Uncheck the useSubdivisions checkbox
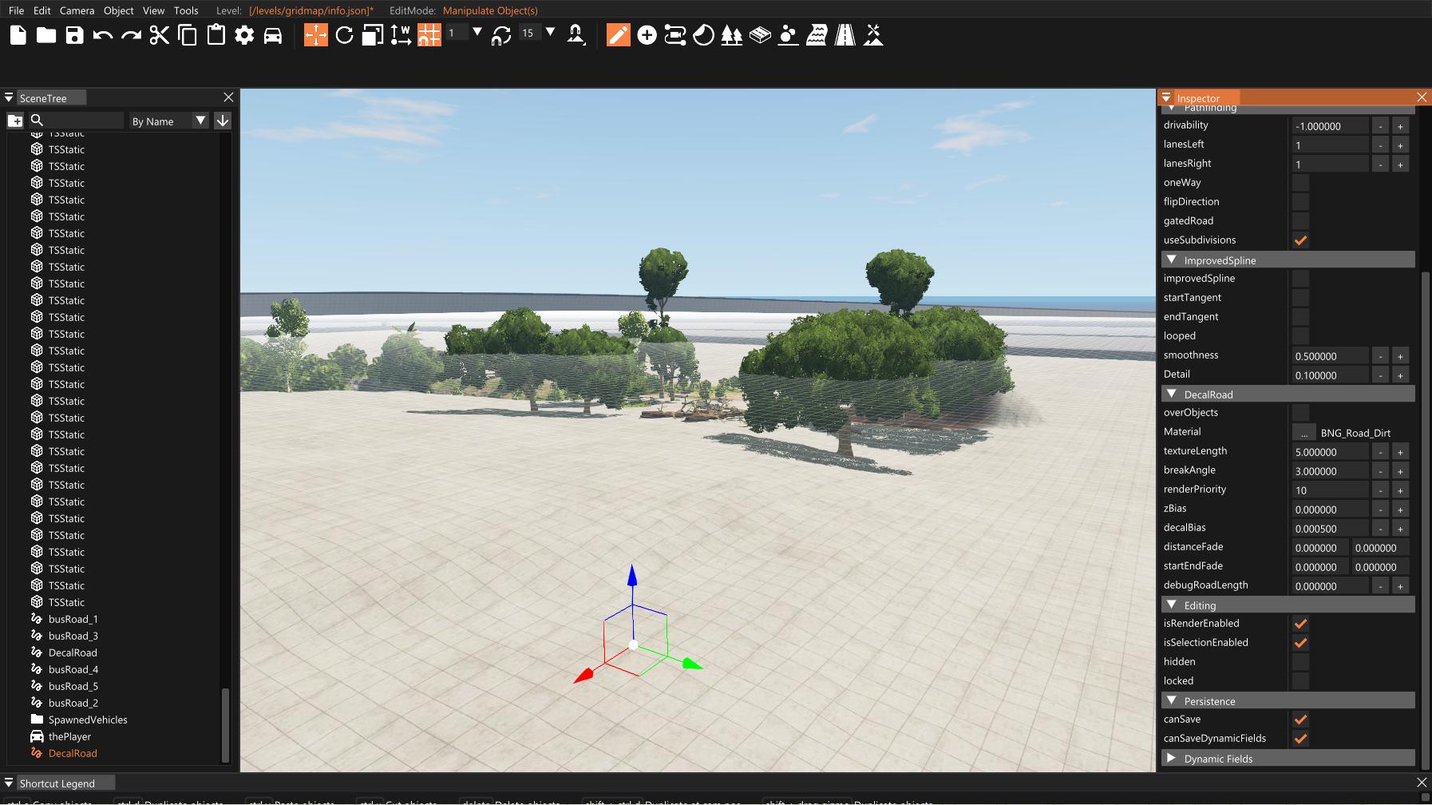This screenshot has width=1432, height=805. pos(1301,240)
